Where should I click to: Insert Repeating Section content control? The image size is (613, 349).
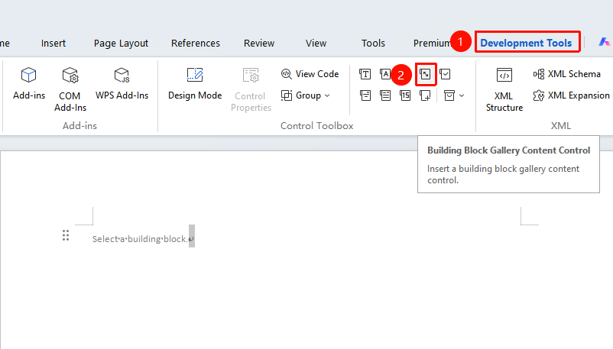425,95
